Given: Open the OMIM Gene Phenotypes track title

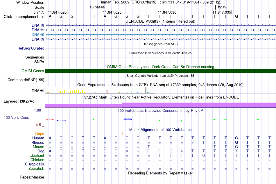Looking at the screenshot, I should pos(160,67).
